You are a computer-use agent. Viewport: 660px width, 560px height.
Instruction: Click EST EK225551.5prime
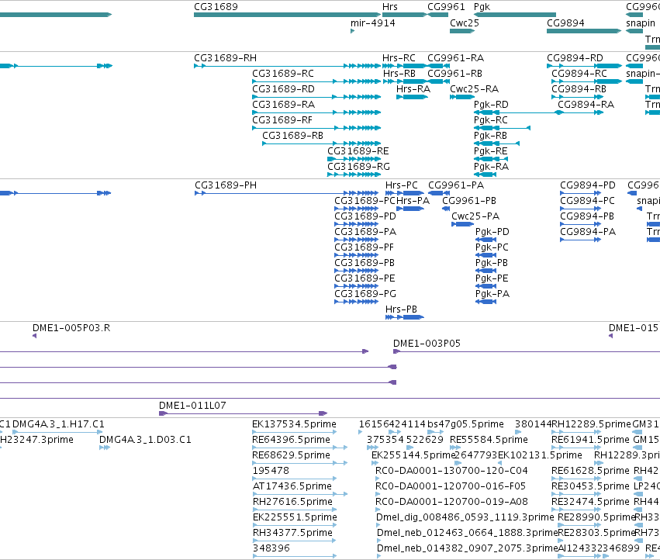(x=295, y=517)
